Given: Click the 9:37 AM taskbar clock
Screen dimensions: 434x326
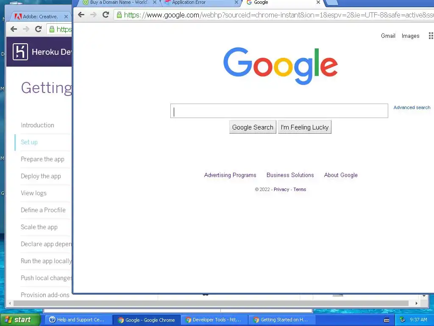Looking at the screenshot, I should point(418,320).
